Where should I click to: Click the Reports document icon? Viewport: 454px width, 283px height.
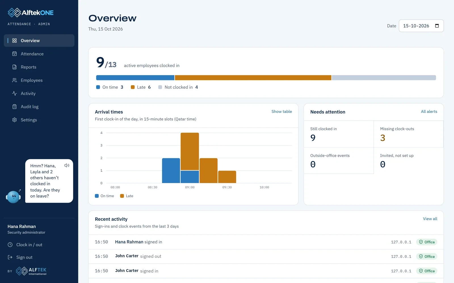[14, 67]
